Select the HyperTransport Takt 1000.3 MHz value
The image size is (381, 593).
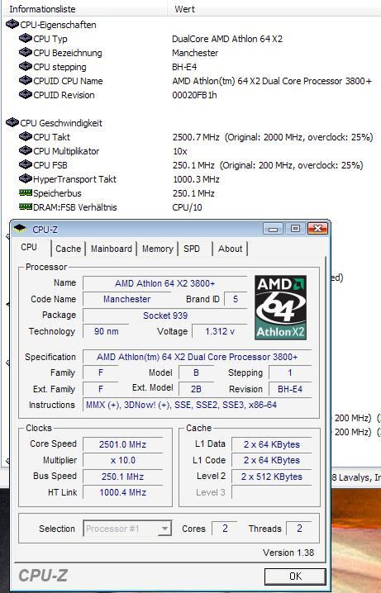196,179
